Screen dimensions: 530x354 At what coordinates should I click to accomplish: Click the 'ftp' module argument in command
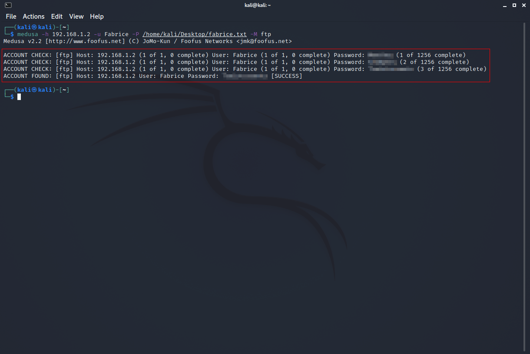coord(266,34)
